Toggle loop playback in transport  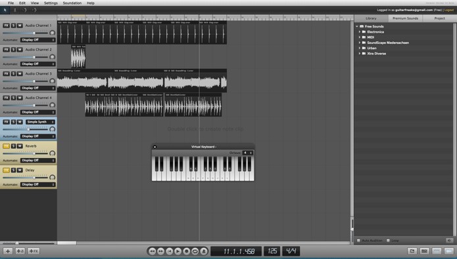click(195, 251)
